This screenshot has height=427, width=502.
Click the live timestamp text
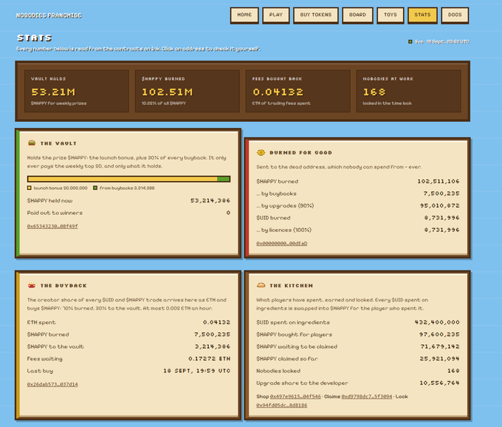442,41
